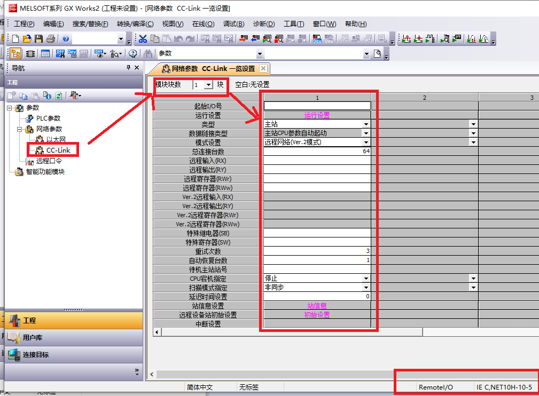Open the 模块块数 block count dropdown
This screenshot has width=539, height=396.
click(208, 85)
